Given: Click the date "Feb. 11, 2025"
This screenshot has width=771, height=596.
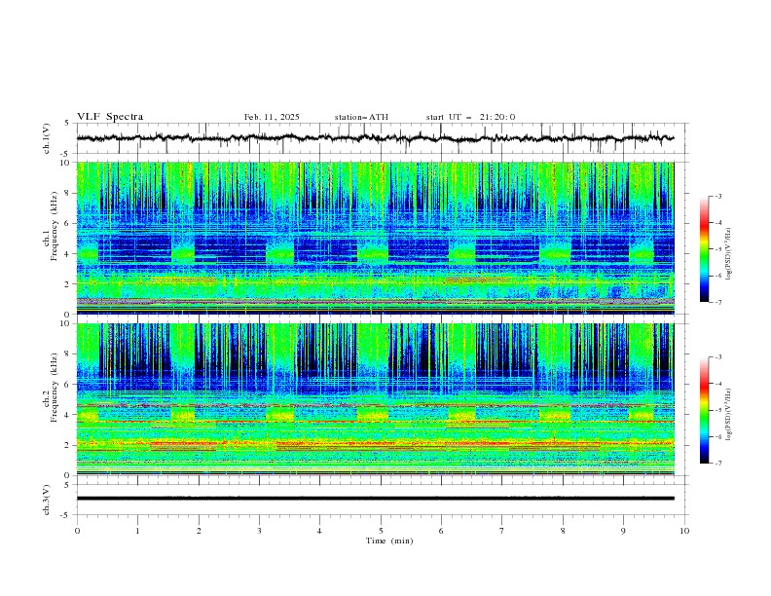Looking at the screenshot, I should [272, 117].
